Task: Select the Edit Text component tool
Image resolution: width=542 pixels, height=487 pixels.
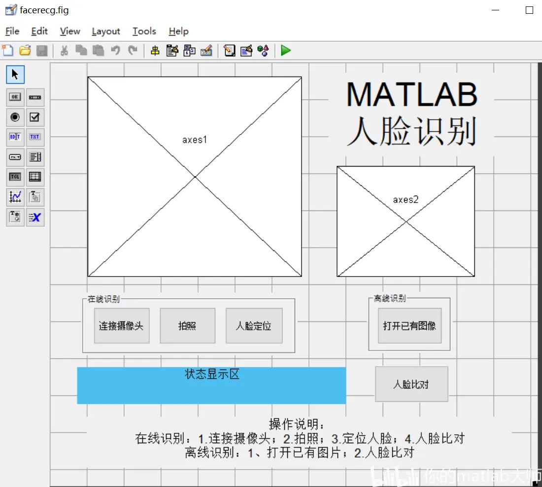Action: click(15, 137)
